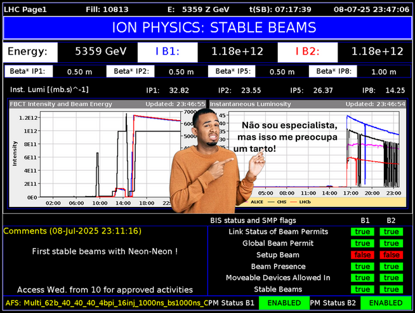
Task: Select the blue I B1 label box
Action: [x=168, y=52]
